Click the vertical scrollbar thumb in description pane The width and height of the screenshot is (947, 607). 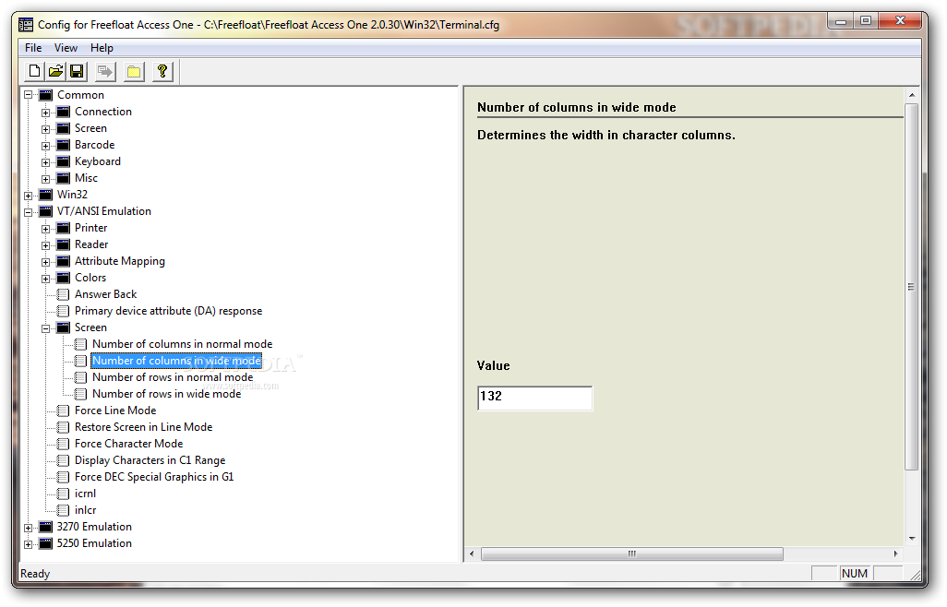(x=911, y=287)
